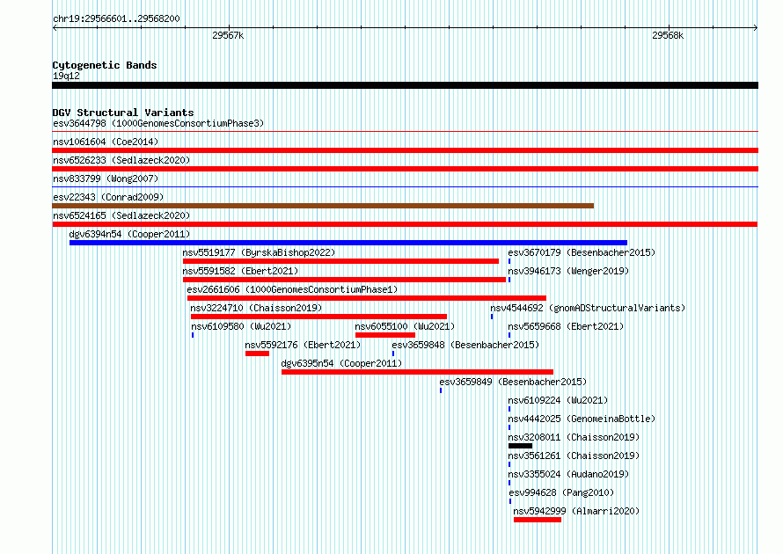The height and width of the screenshot is (554, 783).
Task: Select the dgv6395n54 red variant bar
Action: point(418,372)
